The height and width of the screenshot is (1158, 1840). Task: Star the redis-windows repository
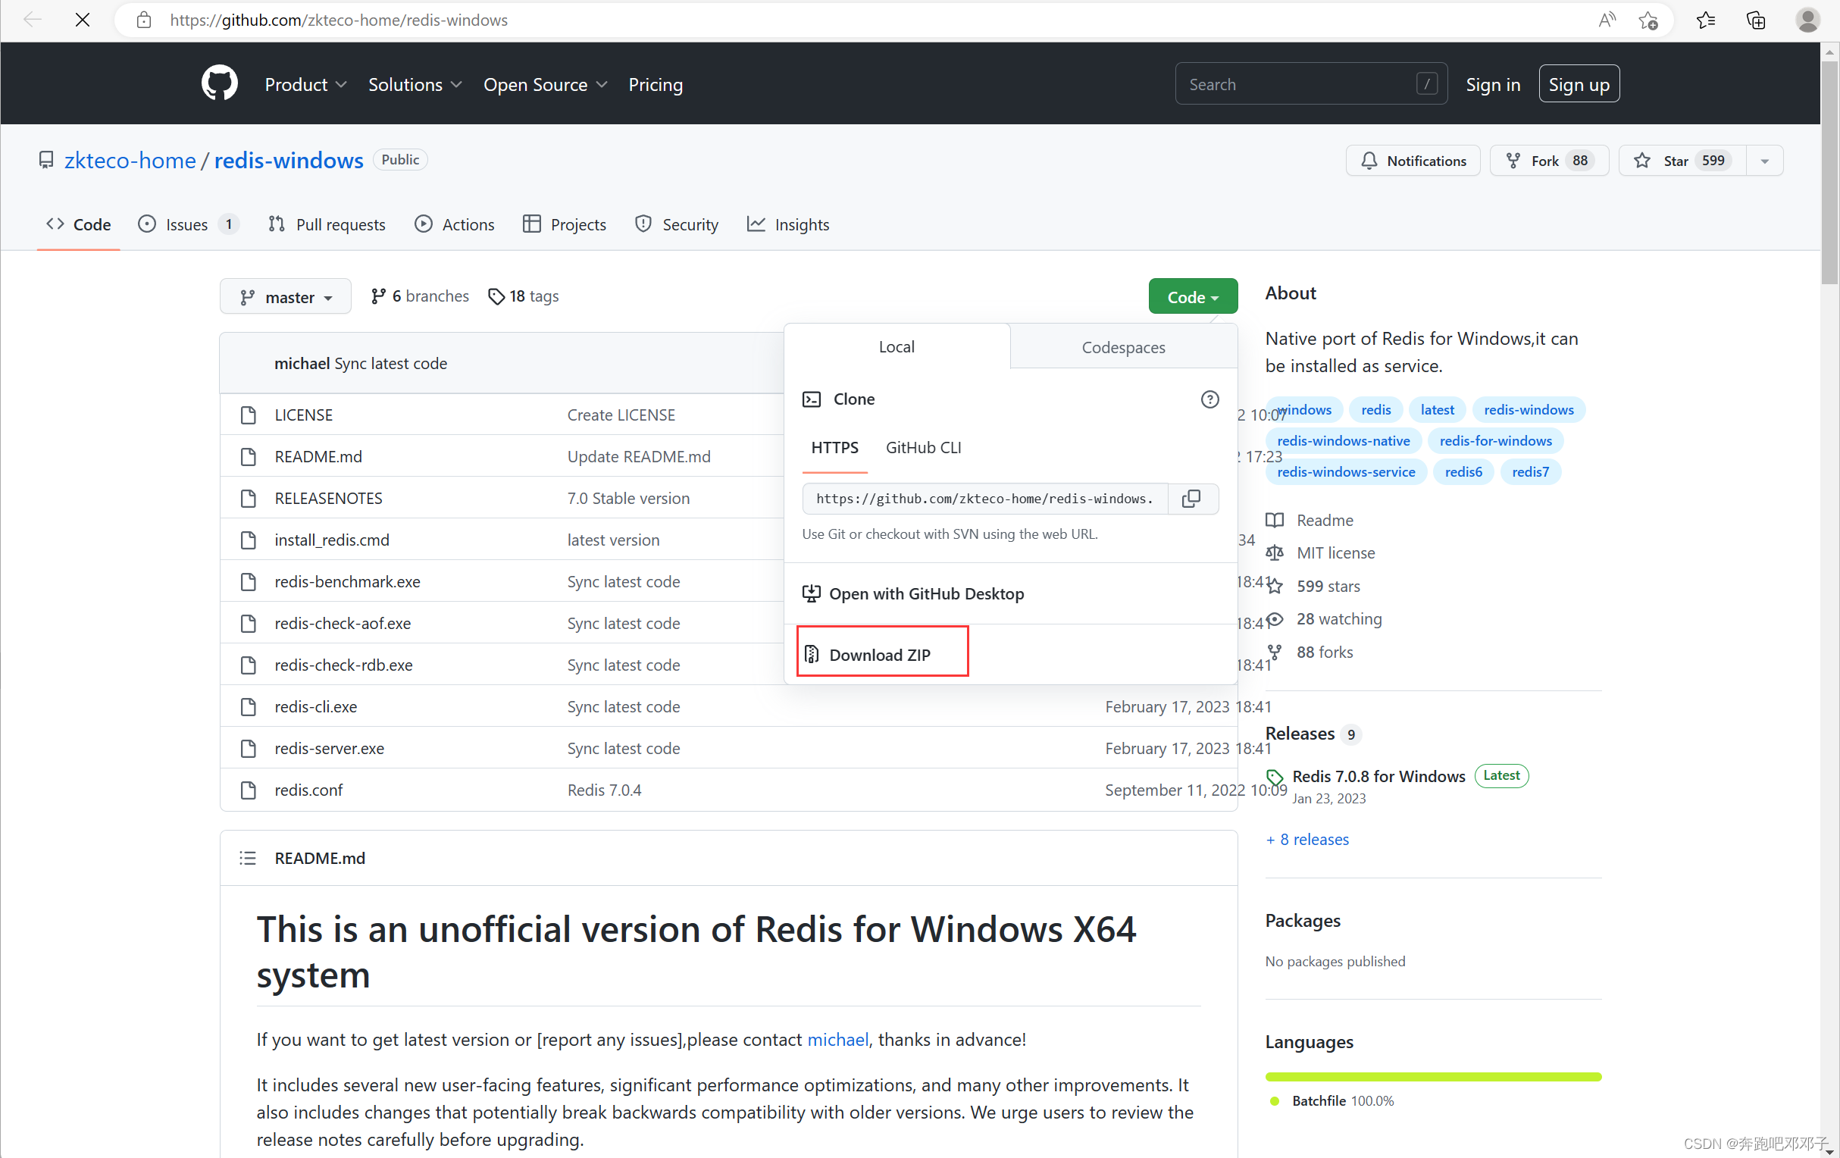(1682, 161)
